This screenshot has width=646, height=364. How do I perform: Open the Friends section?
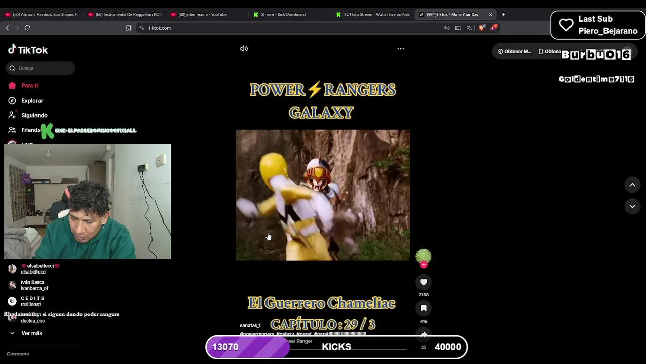[30, 130]
